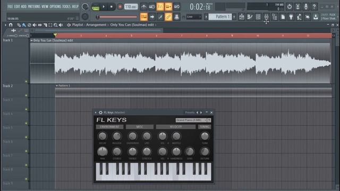Open the snap Line dropdown
The image size is (340, 191).
pos(194,16)
